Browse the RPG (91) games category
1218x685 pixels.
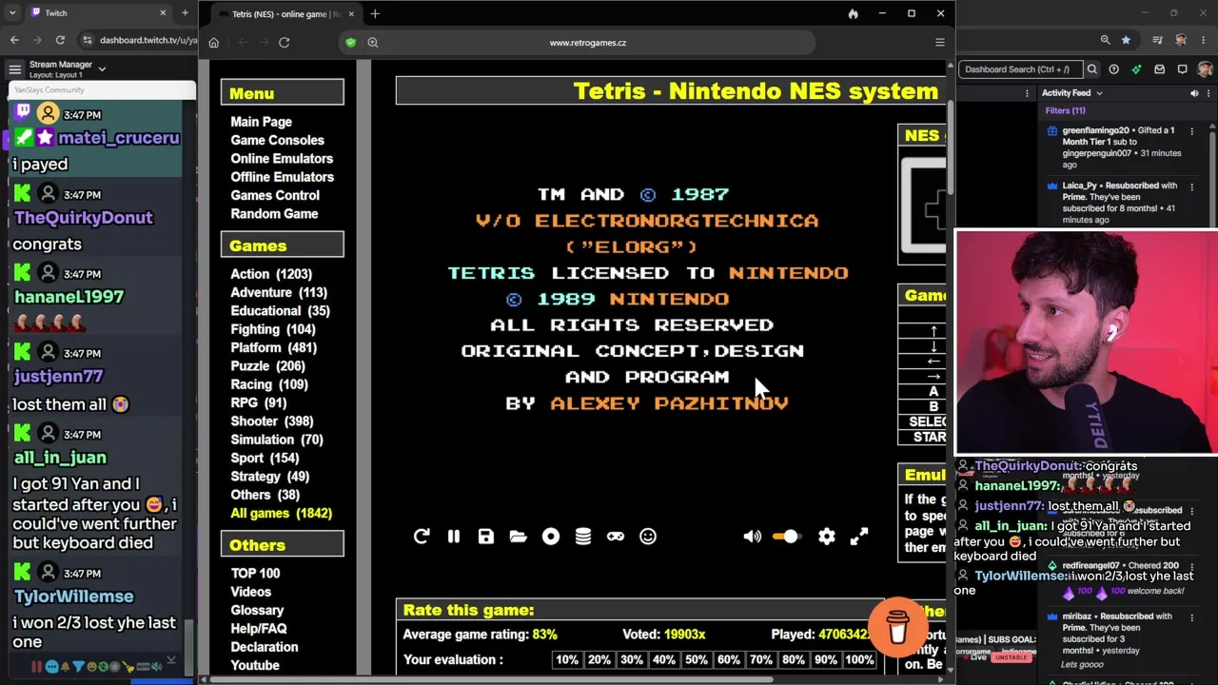pos(258,402)
